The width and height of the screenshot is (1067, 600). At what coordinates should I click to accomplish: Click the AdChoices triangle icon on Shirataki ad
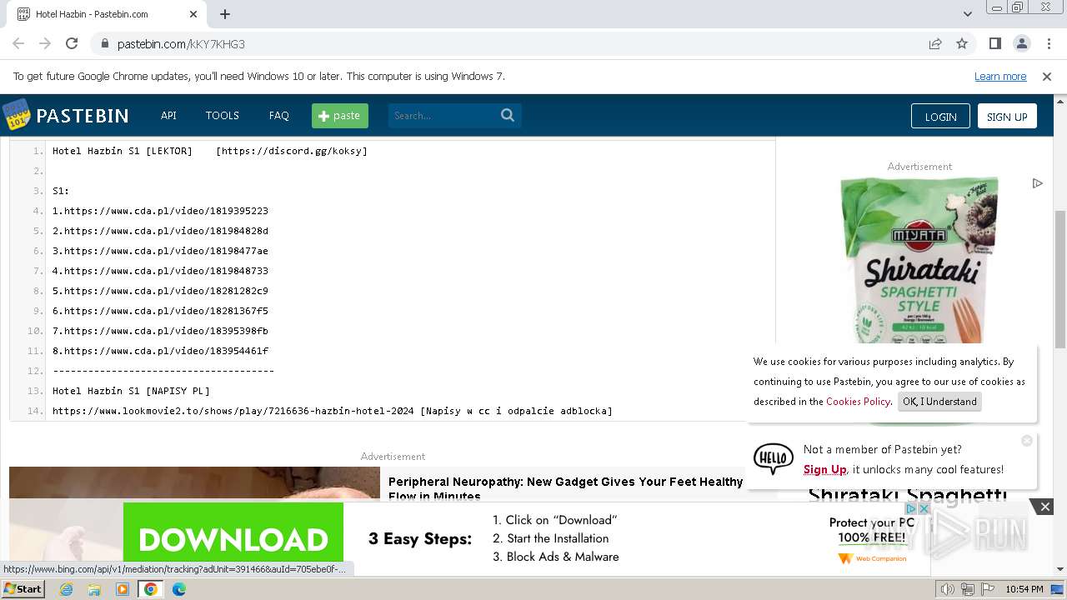click(1037, 183)
